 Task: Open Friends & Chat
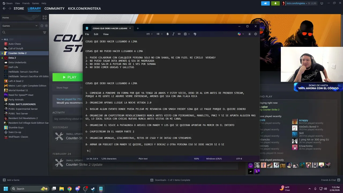click(330, 180)
